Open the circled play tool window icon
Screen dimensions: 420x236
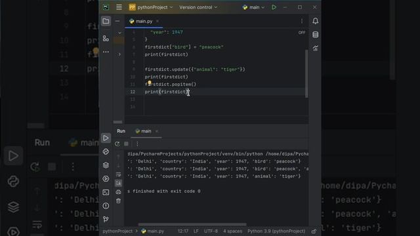click(106, 179)
